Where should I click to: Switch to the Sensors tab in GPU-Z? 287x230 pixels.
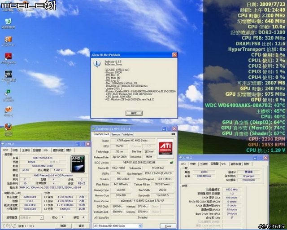(116, 134)
